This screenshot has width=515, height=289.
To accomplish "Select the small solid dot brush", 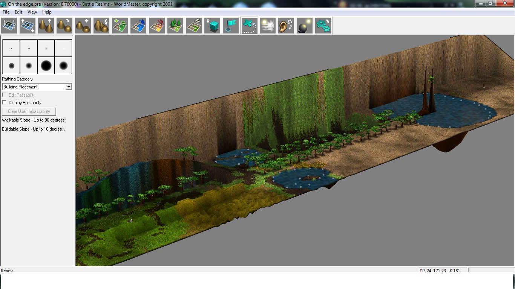I will coord(29,48).
